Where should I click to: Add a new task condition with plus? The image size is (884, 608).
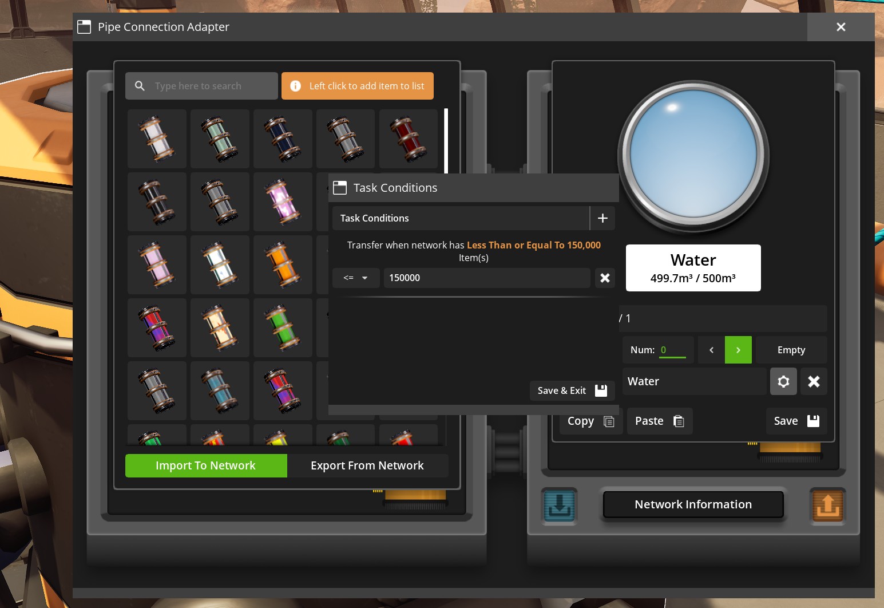click(x=602, y=218)
